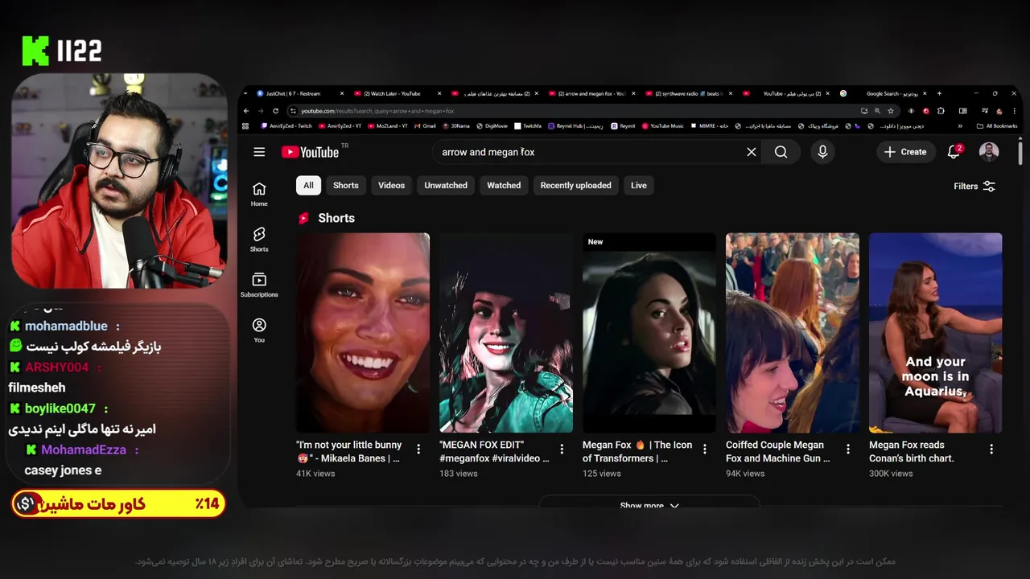Open the search Filters panel
The height and width of the screenshot is (579, 1030).
(x=974, y=186)
